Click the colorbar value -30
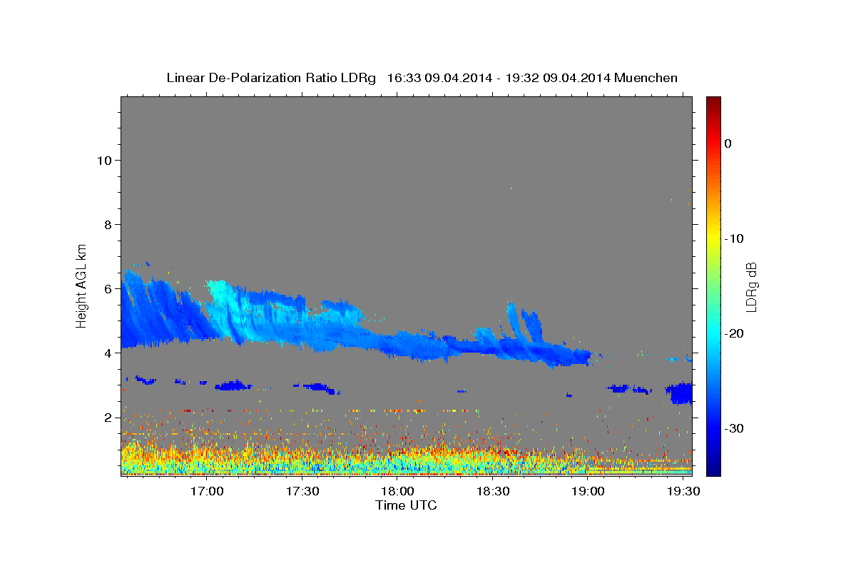 point(733,428)
